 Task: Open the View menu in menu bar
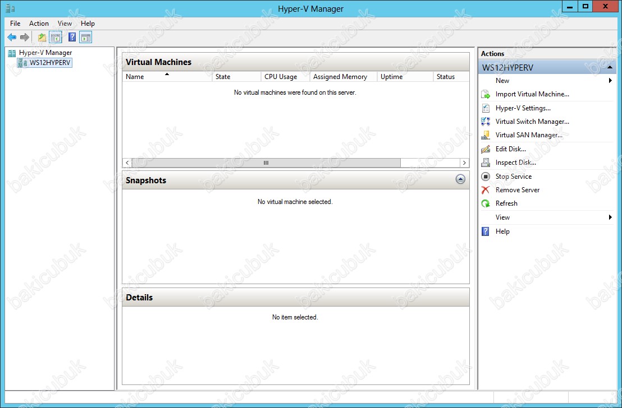pos(65,24)
